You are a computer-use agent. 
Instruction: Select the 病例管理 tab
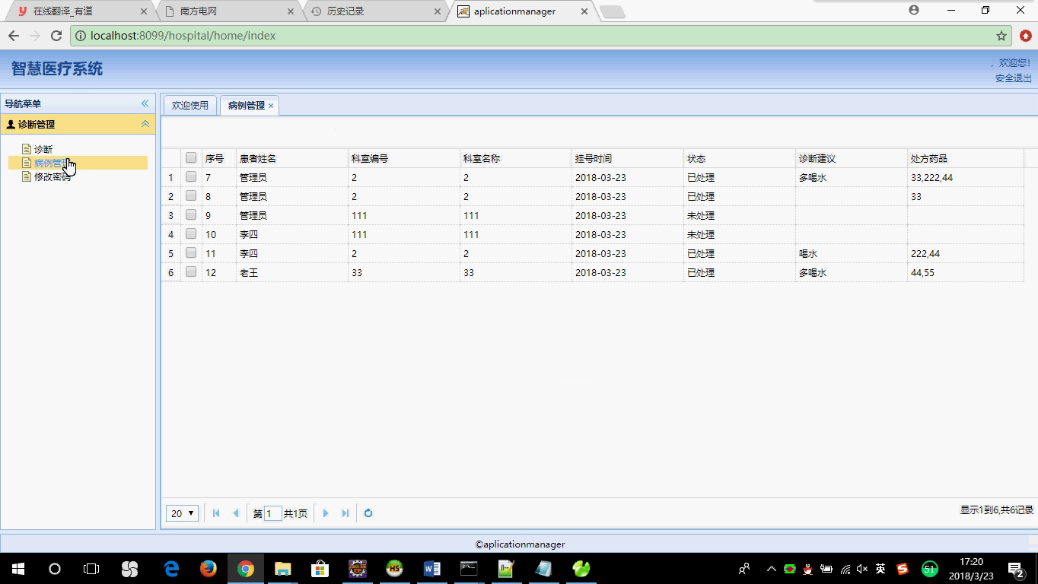point(246,106)
